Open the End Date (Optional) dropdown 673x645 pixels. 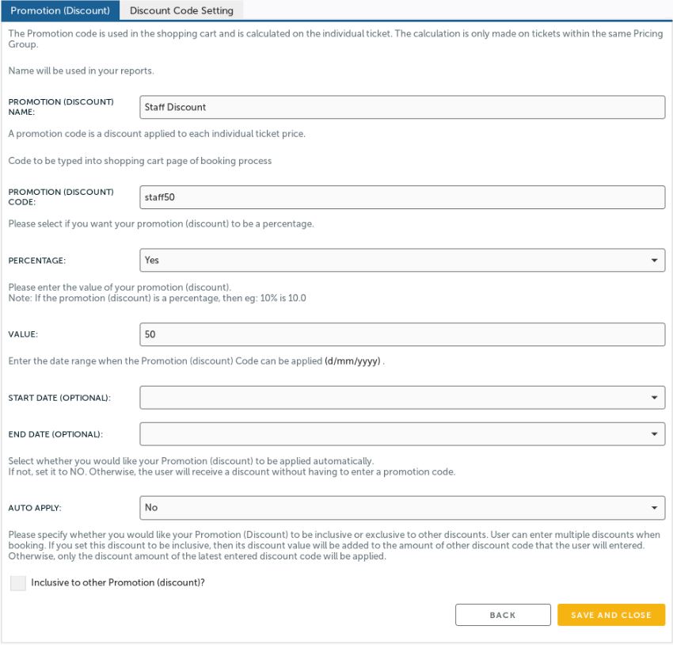(x=402, y=434)
